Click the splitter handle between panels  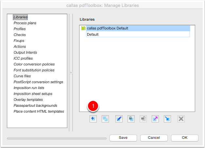71,73
